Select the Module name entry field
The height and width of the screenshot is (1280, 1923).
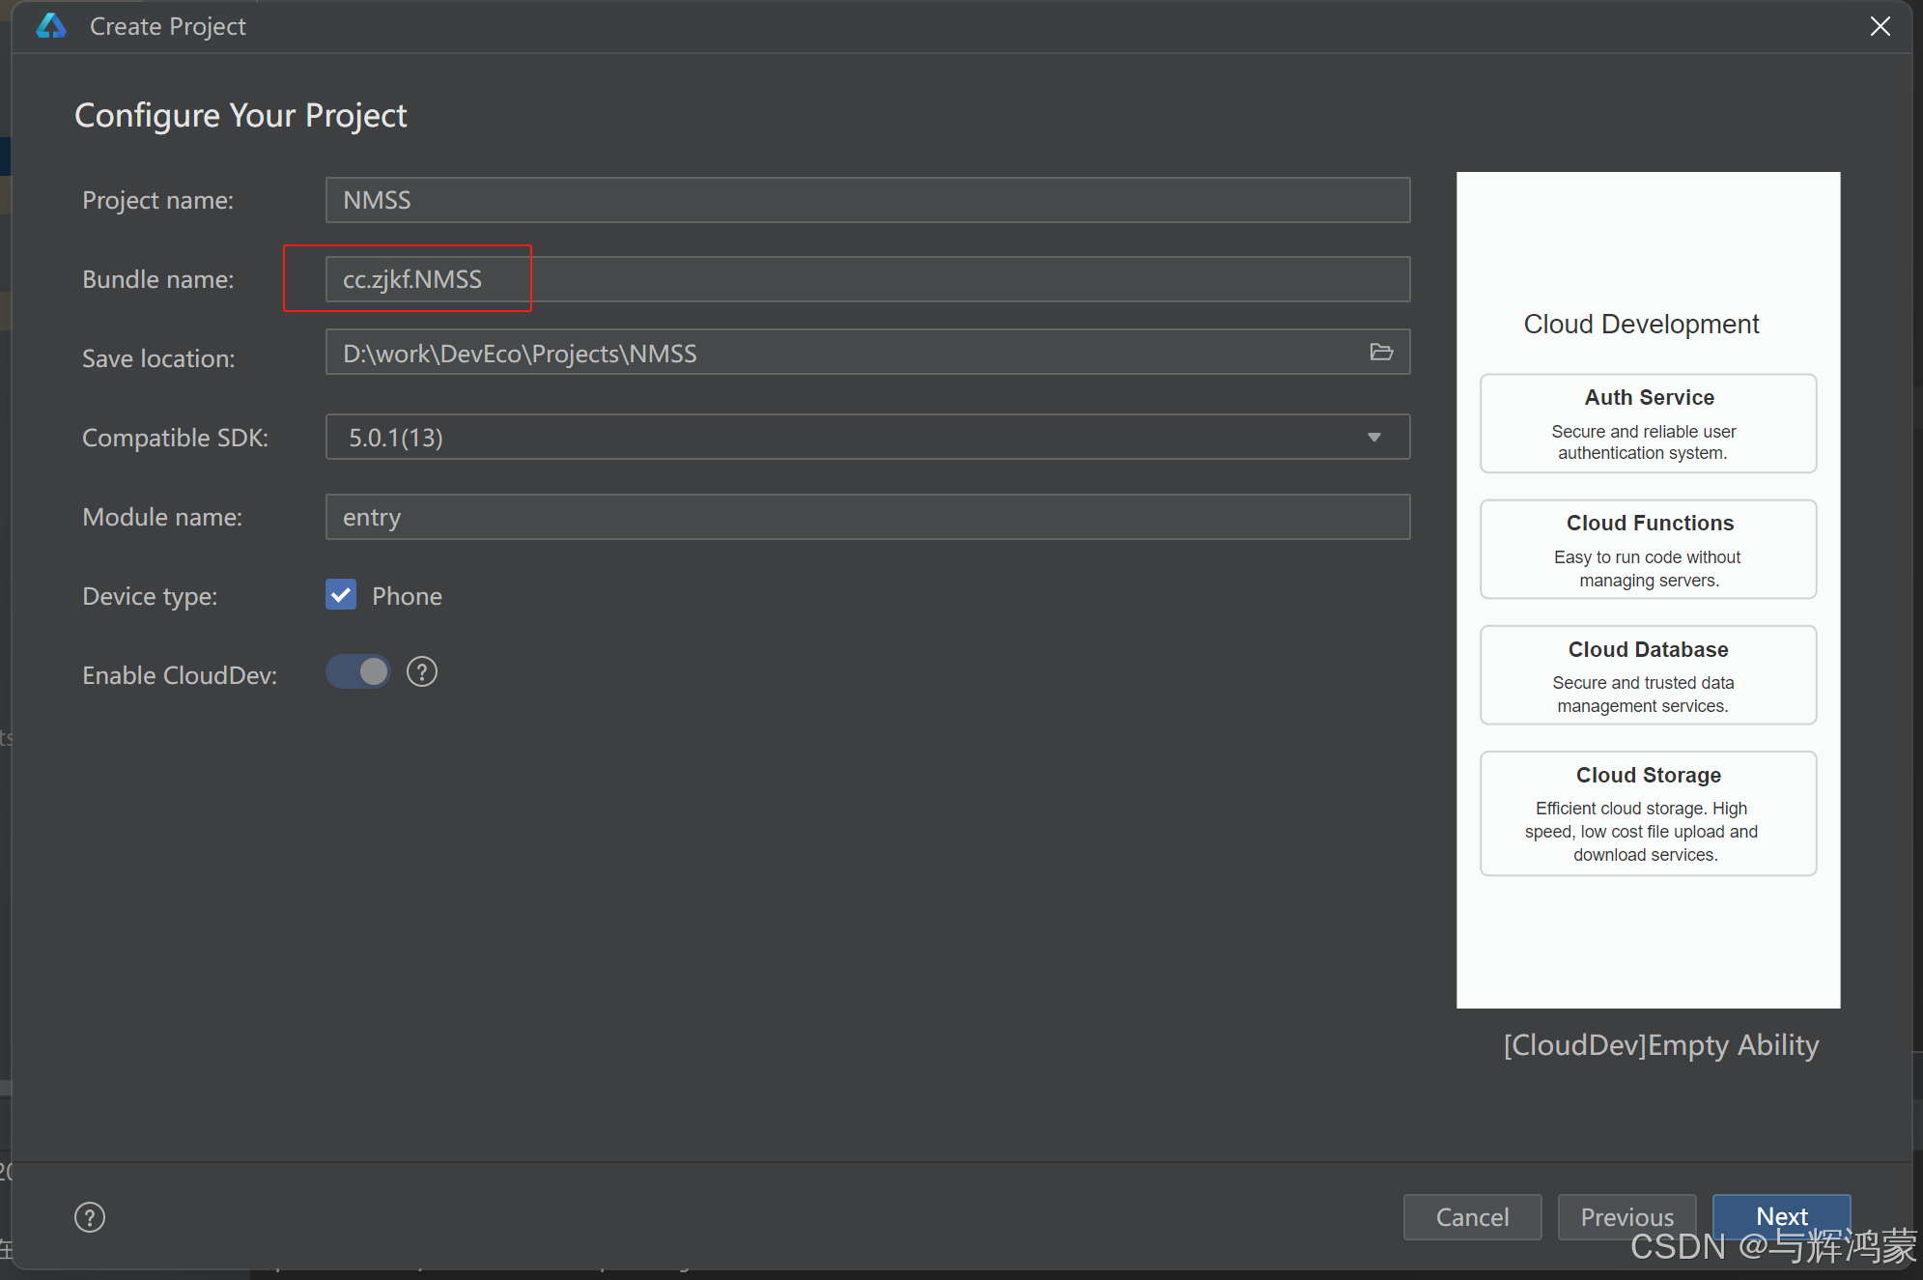coord(866,517)
